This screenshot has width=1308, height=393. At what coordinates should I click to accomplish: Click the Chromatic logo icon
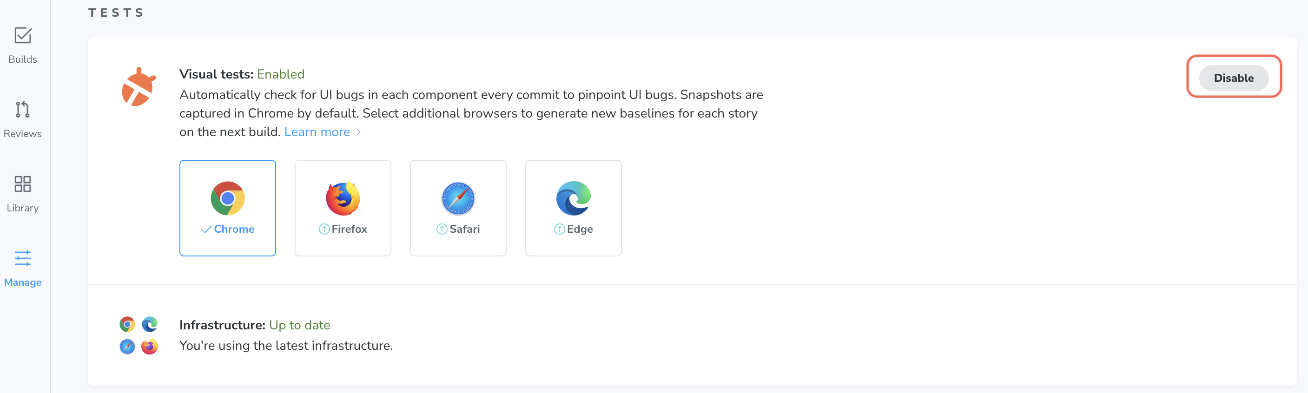coord(138,85)
